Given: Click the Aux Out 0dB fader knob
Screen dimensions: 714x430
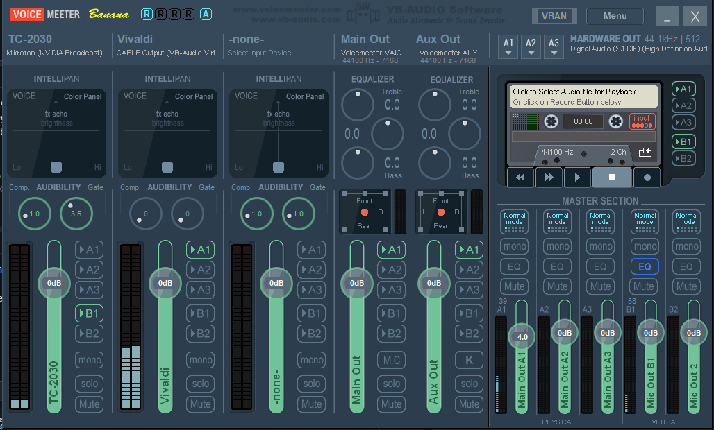Looking at the screenshot, I should coord(433,283).
